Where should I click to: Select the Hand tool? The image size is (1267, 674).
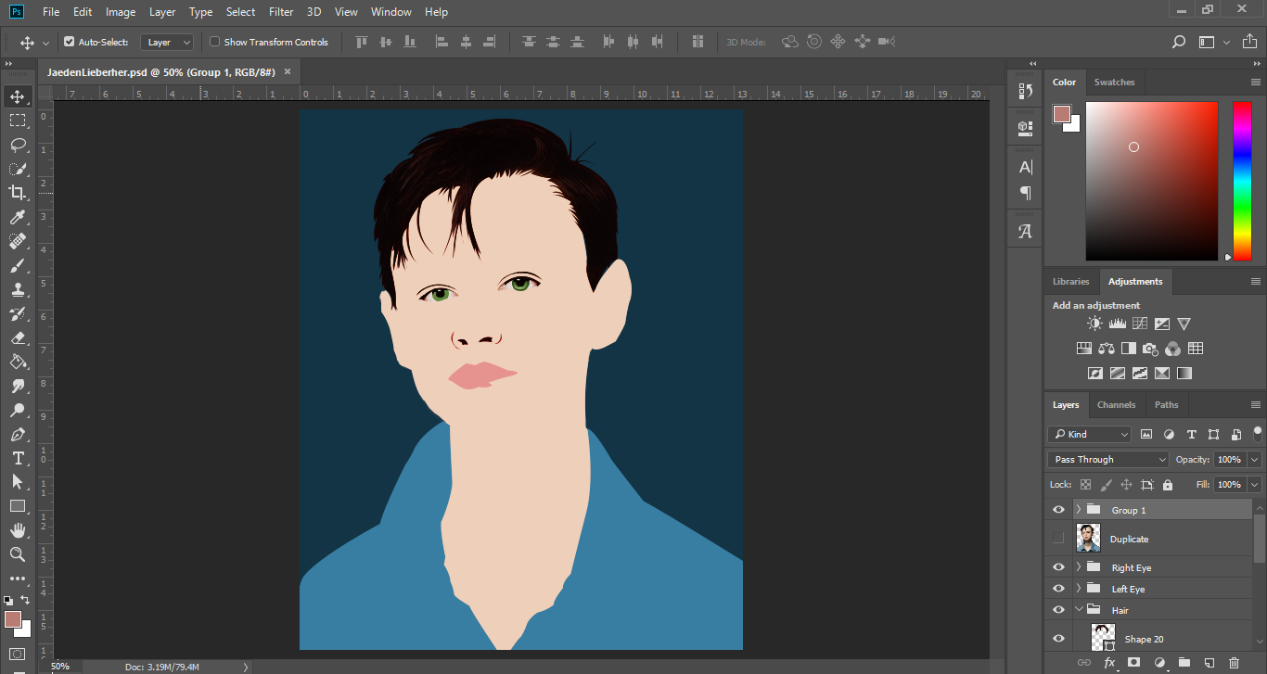click(17, 530)
